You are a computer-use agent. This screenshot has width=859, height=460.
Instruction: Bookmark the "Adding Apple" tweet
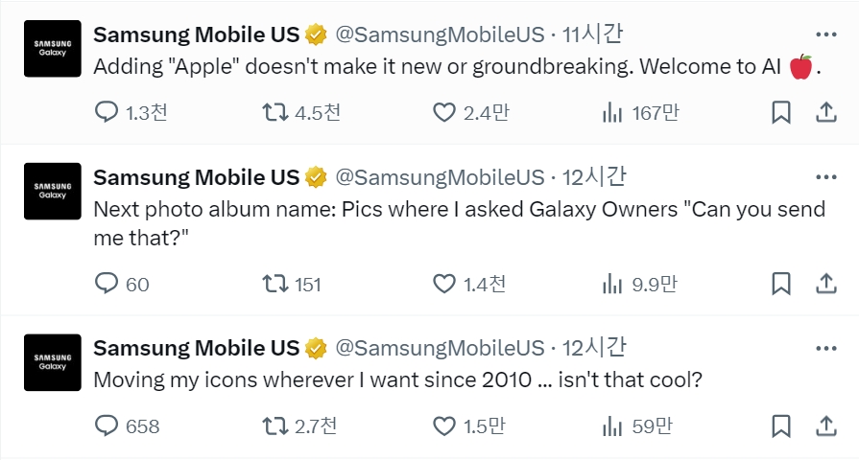click(780, 113)
